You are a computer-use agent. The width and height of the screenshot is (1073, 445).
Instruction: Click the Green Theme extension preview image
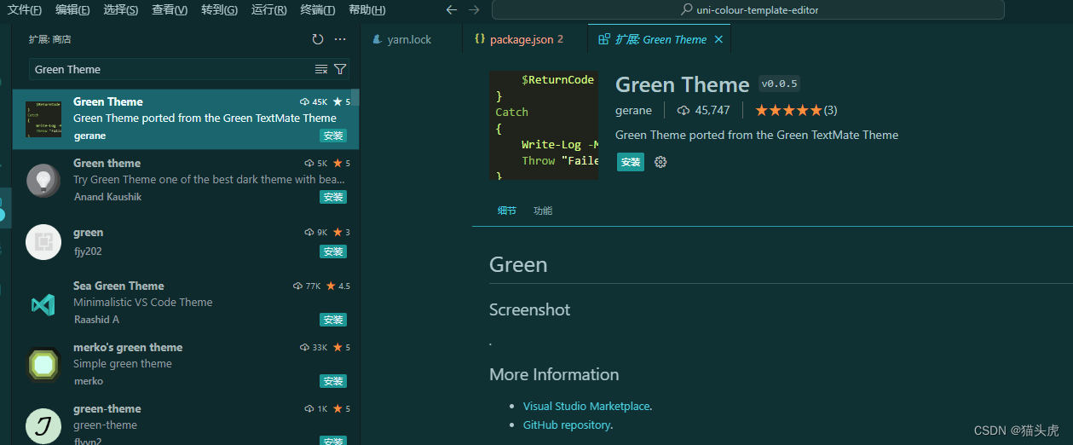(544, 125)
